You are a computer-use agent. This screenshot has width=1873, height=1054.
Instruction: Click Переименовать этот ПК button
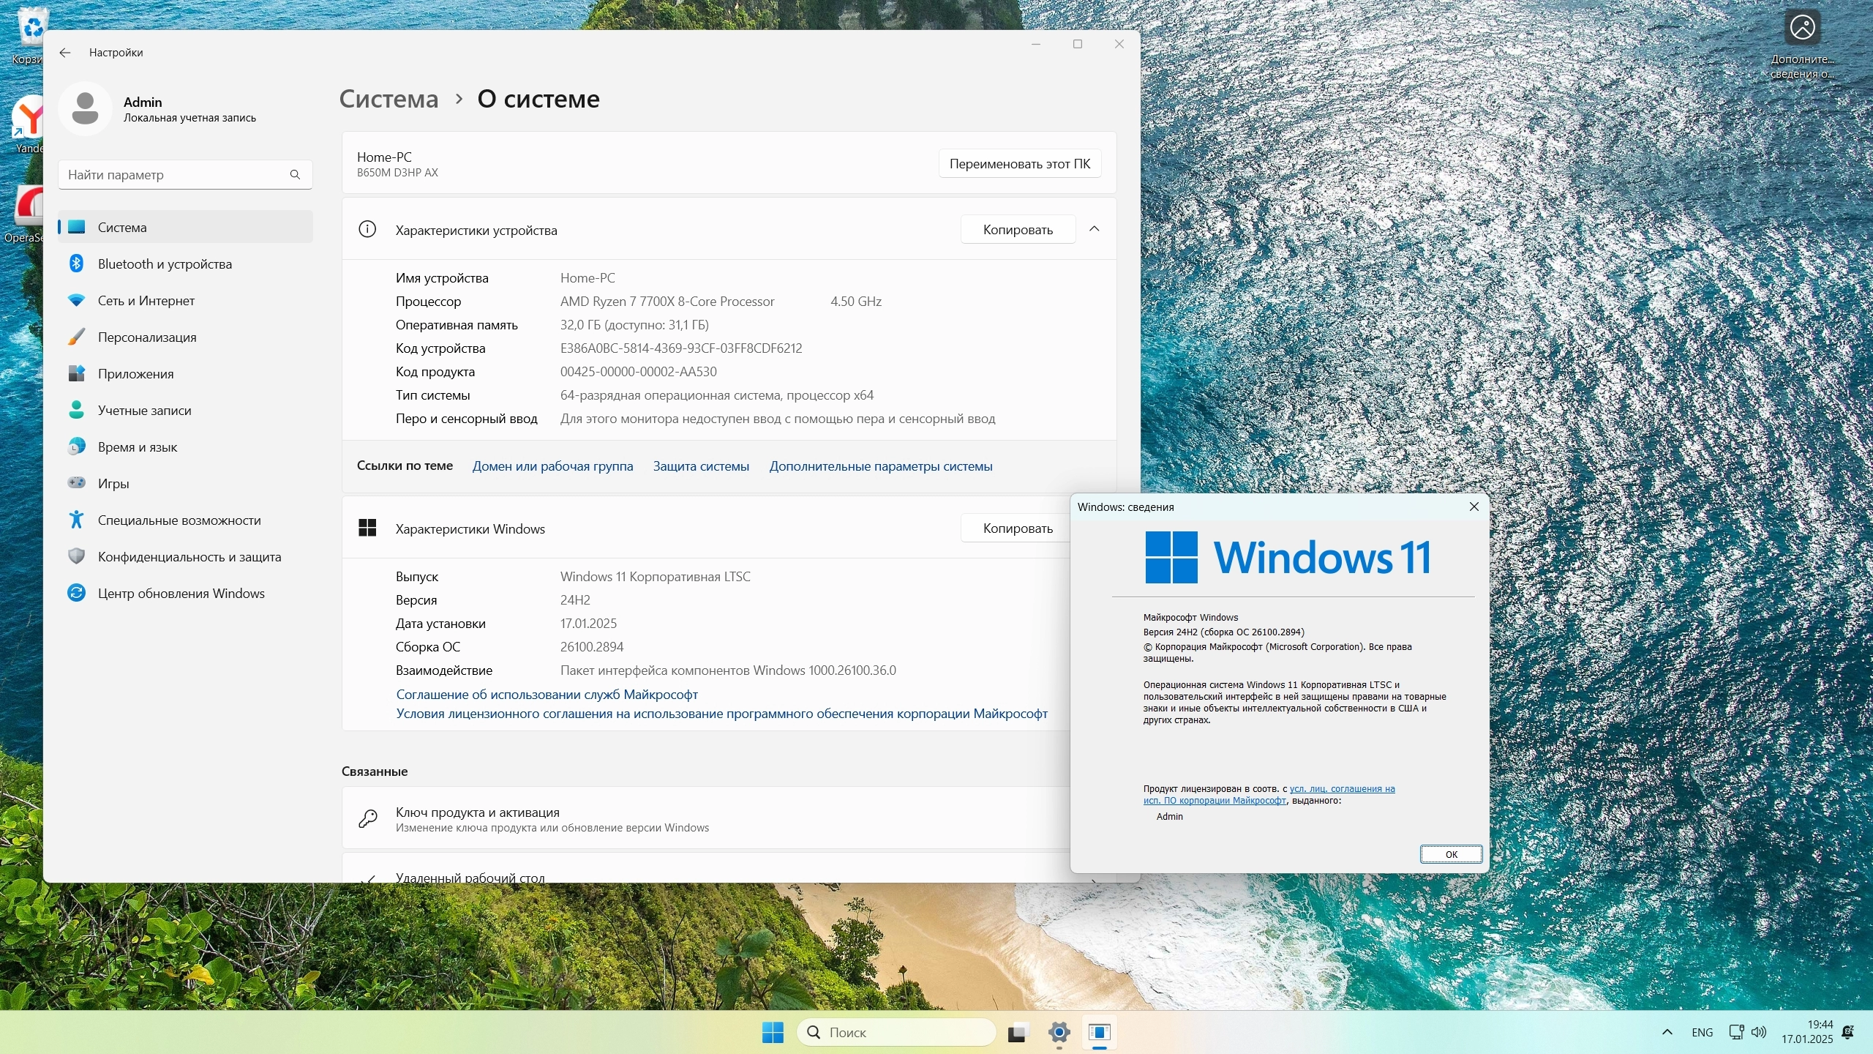click(x=1019, y=164)
